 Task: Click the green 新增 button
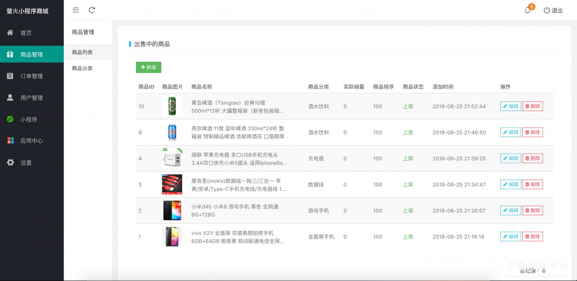tap(148, 67)
